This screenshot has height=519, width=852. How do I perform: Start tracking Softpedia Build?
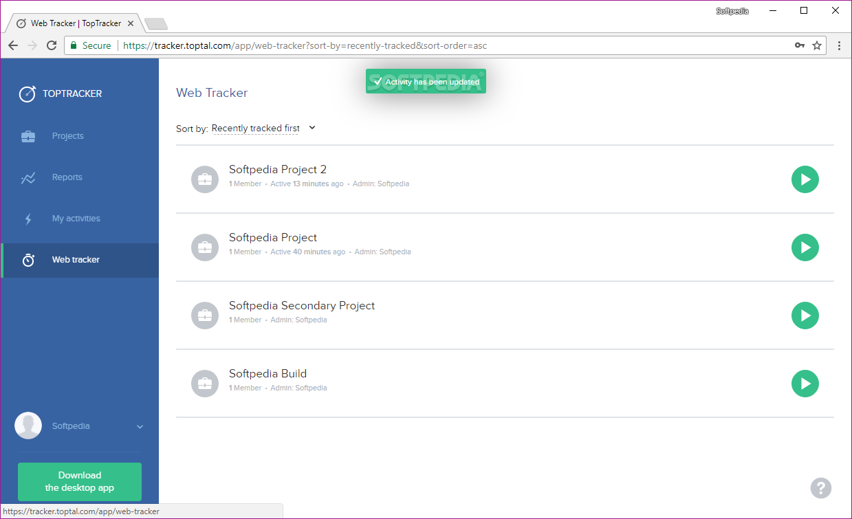(x=805, y=384)
